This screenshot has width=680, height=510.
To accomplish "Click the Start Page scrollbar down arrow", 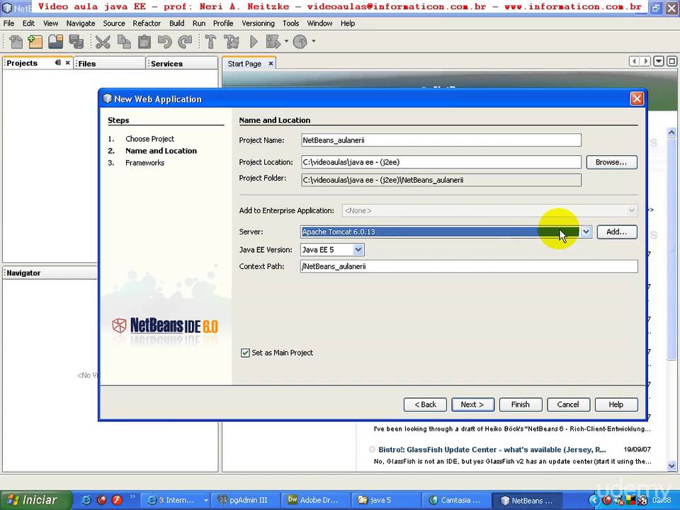I will coord(671,466).
